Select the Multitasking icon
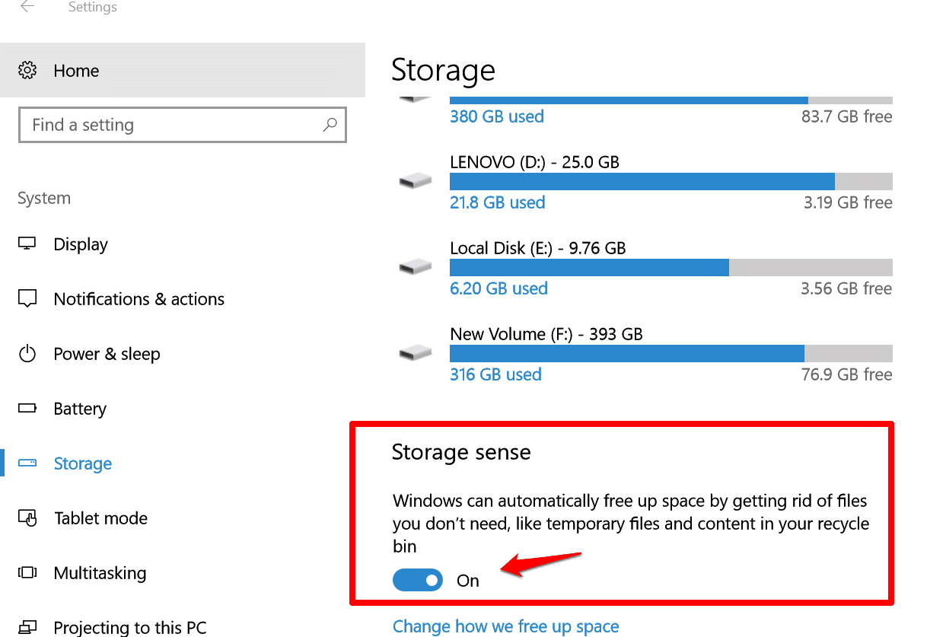Viewport: 946px width, 637px height. 27,573
